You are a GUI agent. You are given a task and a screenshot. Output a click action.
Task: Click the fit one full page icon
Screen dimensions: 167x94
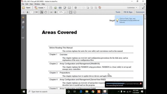[75, 12]
